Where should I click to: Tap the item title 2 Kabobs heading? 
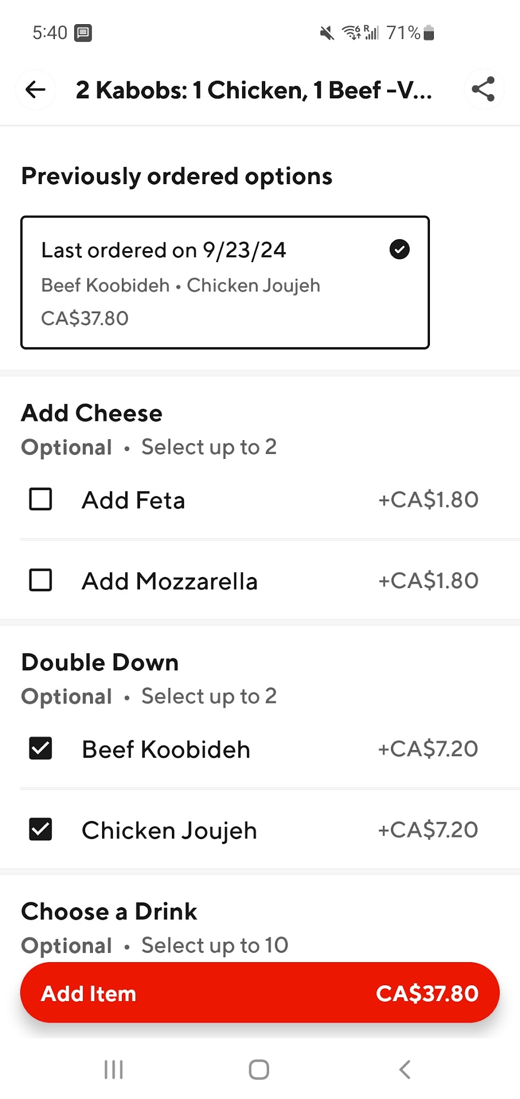(x=254, y=90)
